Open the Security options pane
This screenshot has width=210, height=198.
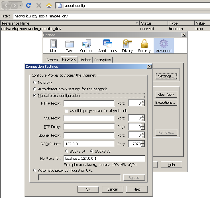coord(144,46)
